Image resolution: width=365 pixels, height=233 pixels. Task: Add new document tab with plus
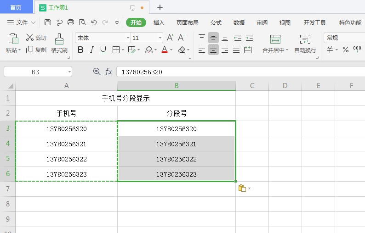coord(160,7)
